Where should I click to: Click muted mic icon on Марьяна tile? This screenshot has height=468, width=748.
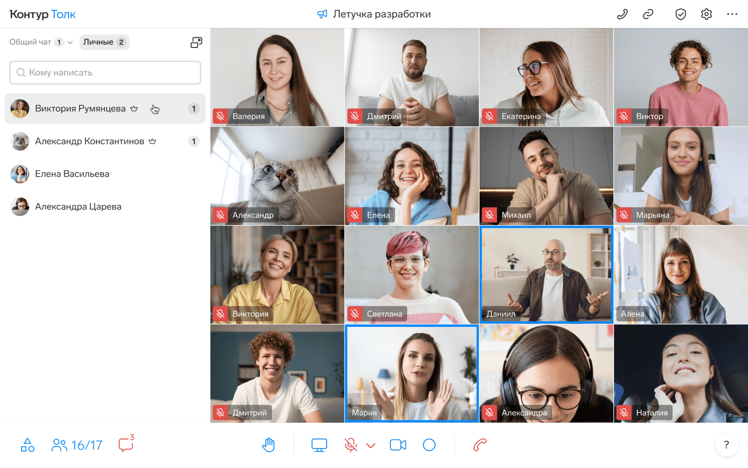point(624,215)
